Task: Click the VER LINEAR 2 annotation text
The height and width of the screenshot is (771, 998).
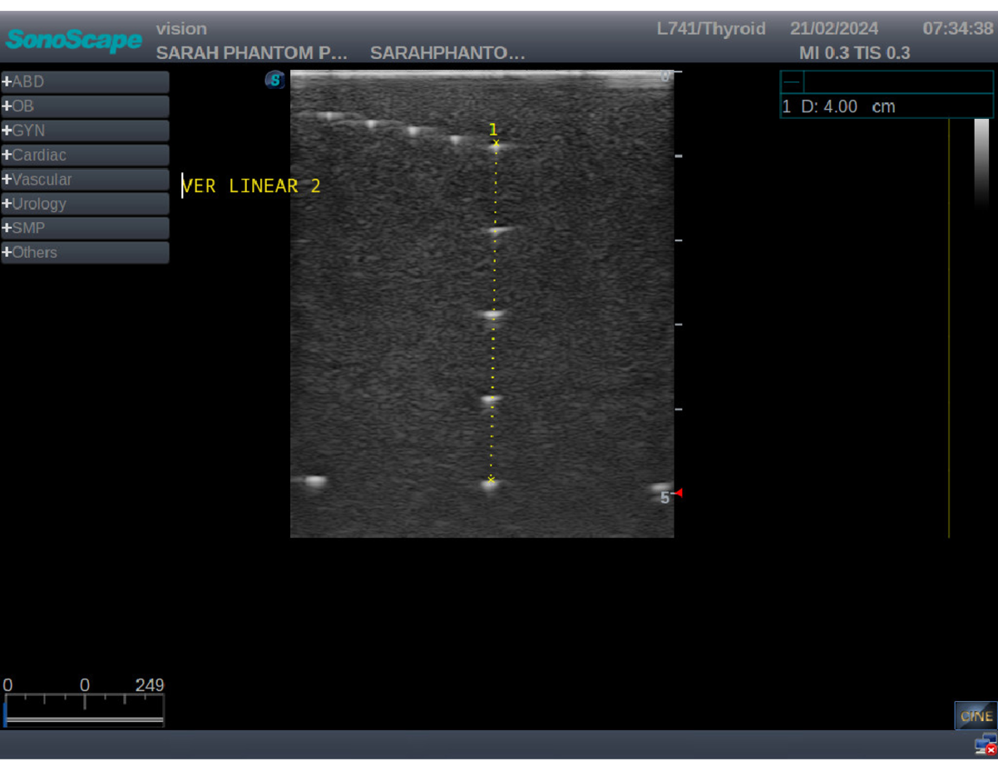Action: pyautogui.click(x=251, y=186)
